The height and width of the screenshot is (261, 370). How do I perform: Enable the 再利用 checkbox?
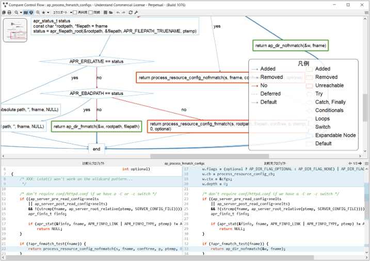pyautogui.click(x=75, y=12)
